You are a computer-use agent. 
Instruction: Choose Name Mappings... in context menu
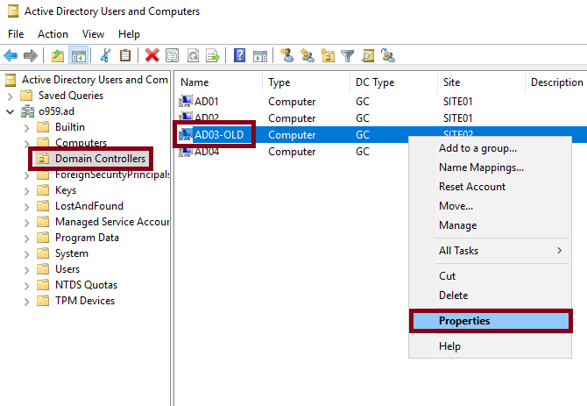point(491,167)
